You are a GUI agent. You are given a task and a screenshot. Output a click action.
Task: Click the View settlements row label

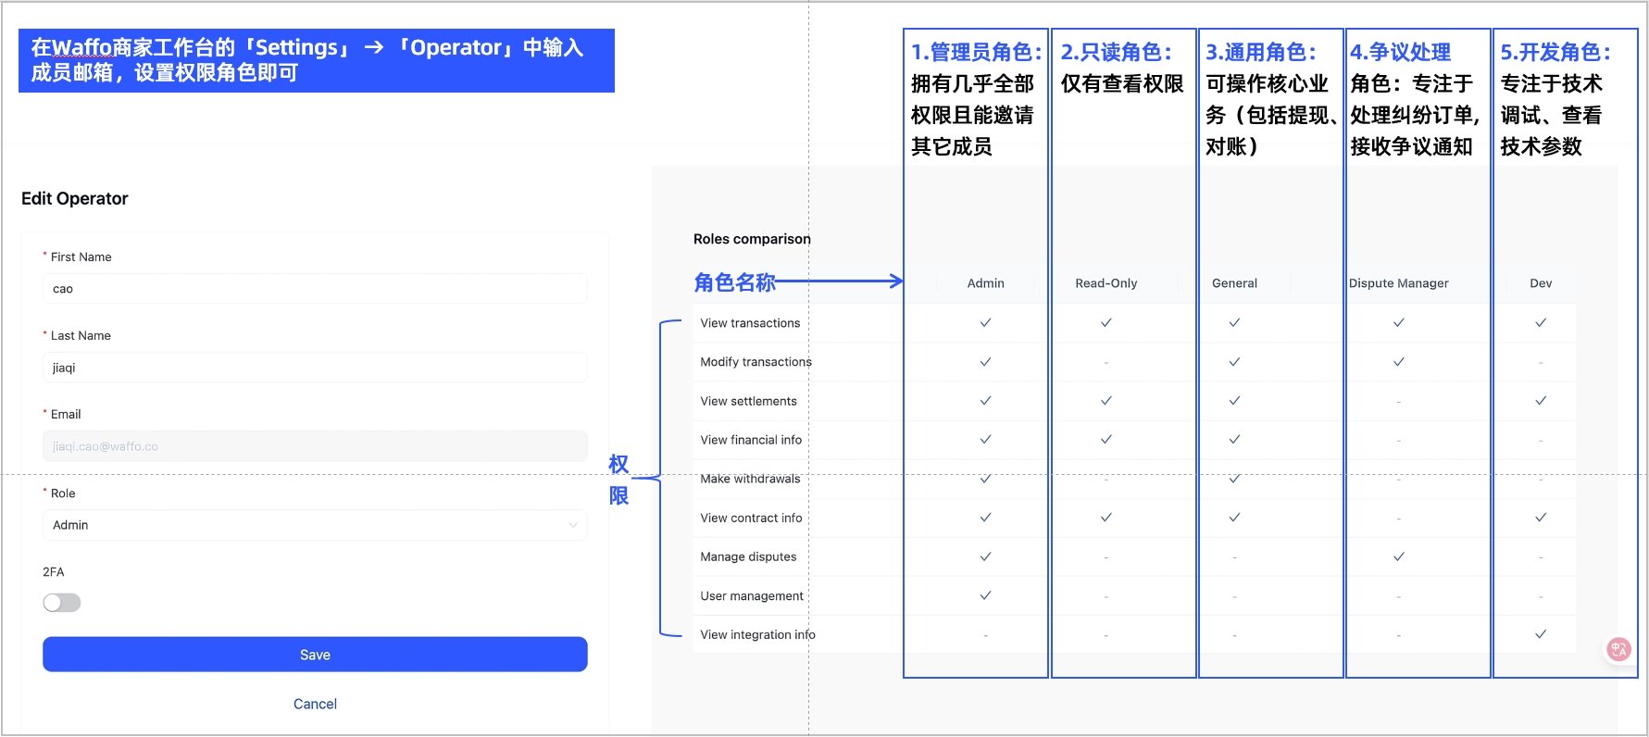point(748,401)
